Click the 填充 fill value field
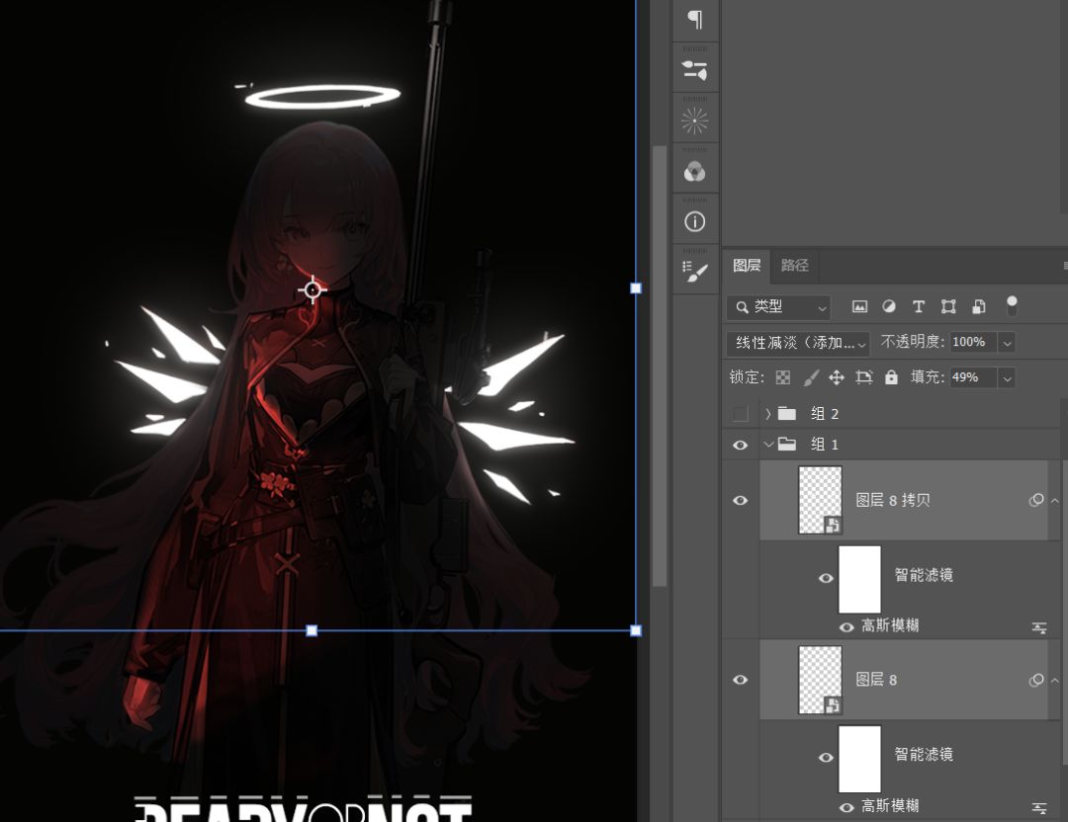 pyautogui.click(x=971, y=377)
